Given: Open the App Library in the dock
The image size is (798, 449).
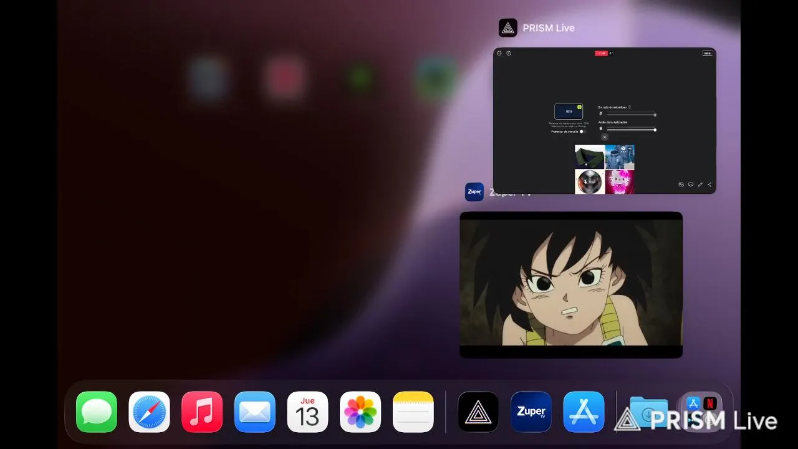Looking at the screenshot, I should tap(701, 412).
